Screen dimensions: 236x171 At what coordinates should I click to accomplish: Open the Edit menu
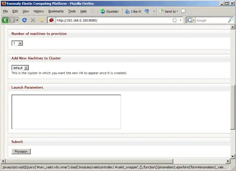click(15, 11)
